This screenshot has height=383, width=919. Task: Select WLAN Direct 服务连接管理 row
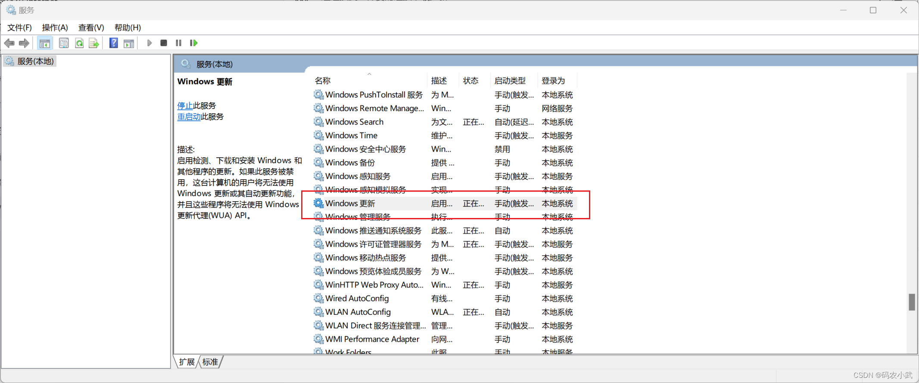tap(445, 326)
